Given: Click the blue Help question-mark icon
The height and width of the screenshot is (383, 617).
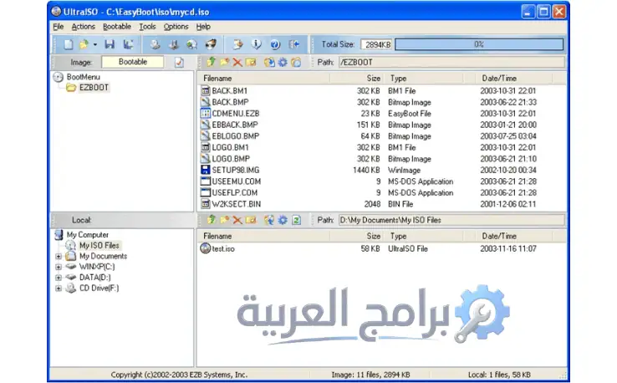Looking at the screenshot, I should click(x=275, y=44).
